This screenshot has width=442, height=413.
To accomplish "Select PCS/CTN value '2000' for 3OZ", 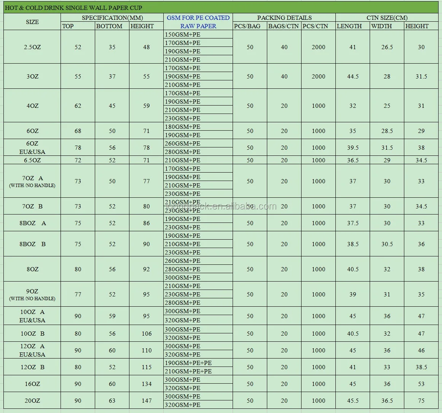I will 318,76.
